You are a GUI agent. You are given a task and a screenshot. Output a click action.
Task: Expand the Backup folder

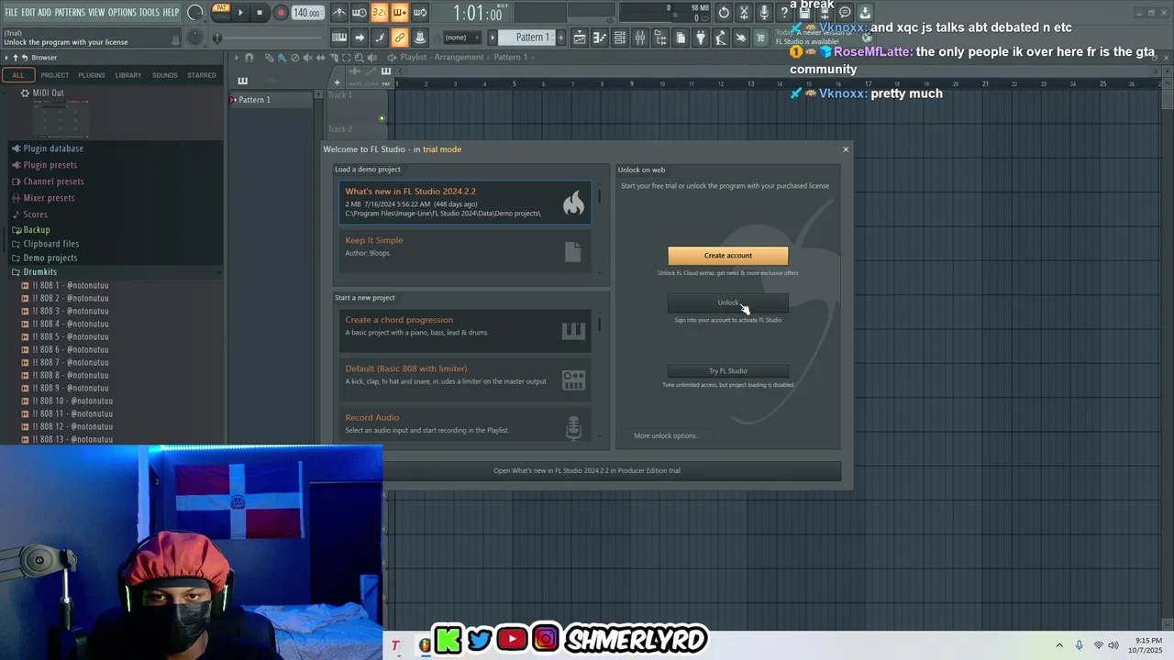(36, 230)
